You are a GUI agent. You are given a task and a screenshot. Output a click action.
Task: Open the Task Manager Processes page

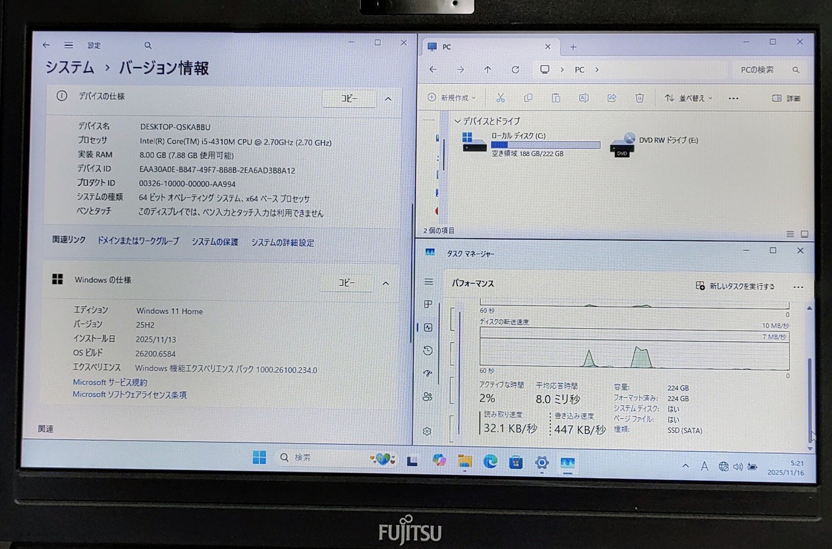pos(428,305)
